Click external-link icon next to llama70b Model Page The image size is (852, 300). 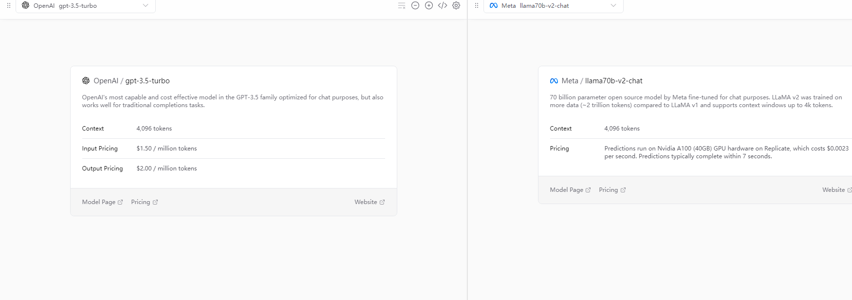pos(588,190)
